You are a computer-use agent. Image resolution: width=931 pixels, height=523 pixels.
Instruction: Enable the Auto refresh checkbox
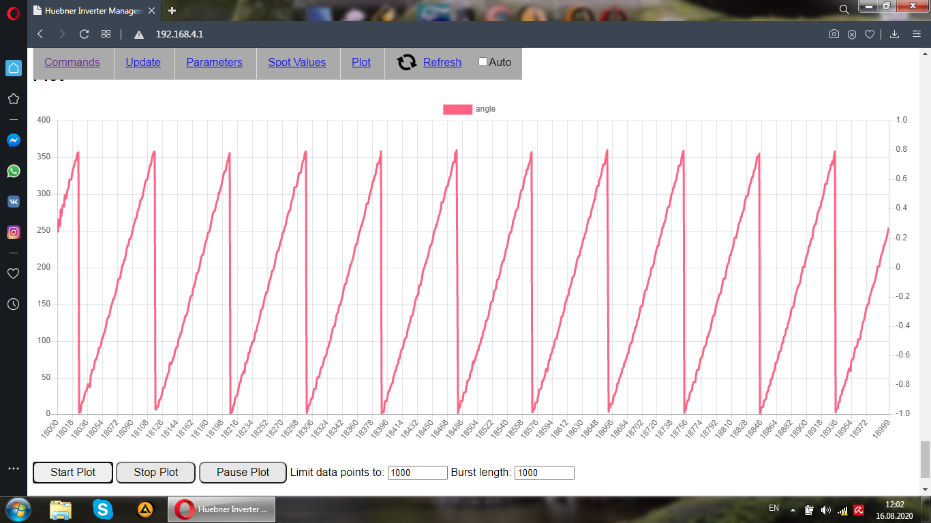pyautogui.click(x=483, y=62)
